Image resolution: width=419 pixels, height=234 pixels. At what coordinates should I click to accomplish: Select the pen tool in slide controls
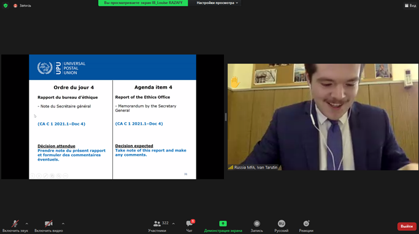click(45, 176)
